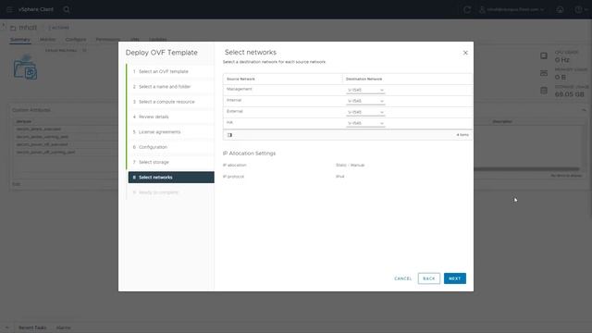The width and height of the screenshot is (592, 333).
Task: Switch to the Configure tab
Action: coord(76,39)
